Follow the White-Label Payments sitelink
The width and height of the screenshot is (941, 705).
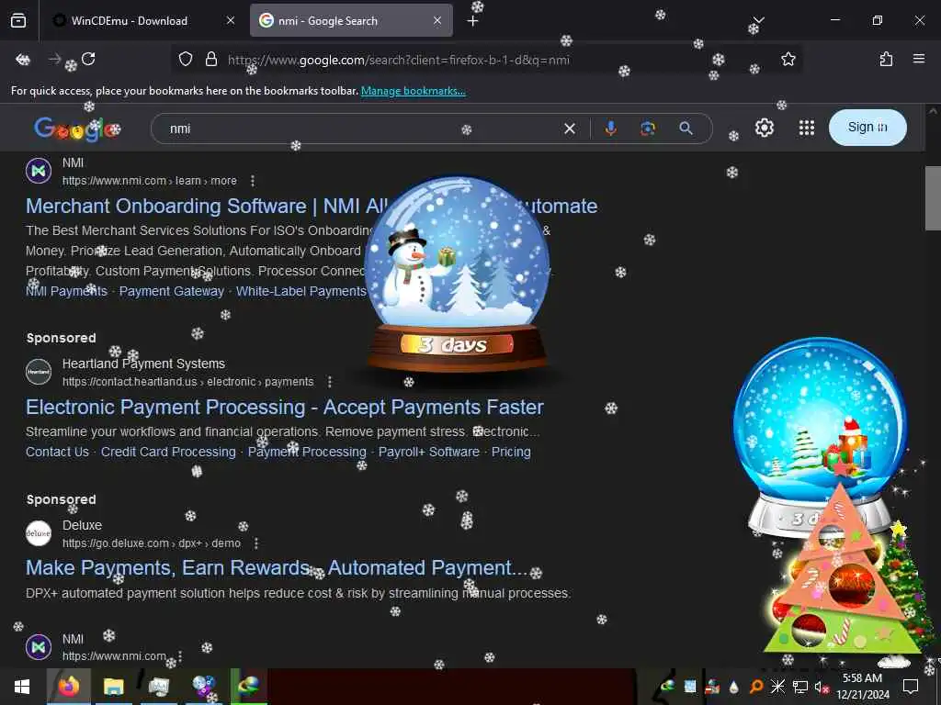(300, 291)
